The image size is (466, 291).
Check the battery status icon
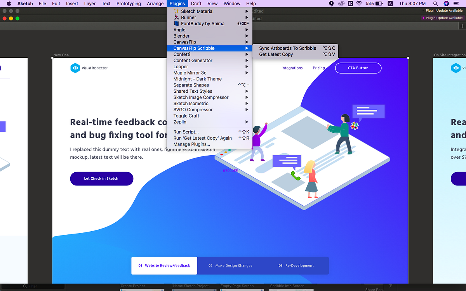pos(380,3)
